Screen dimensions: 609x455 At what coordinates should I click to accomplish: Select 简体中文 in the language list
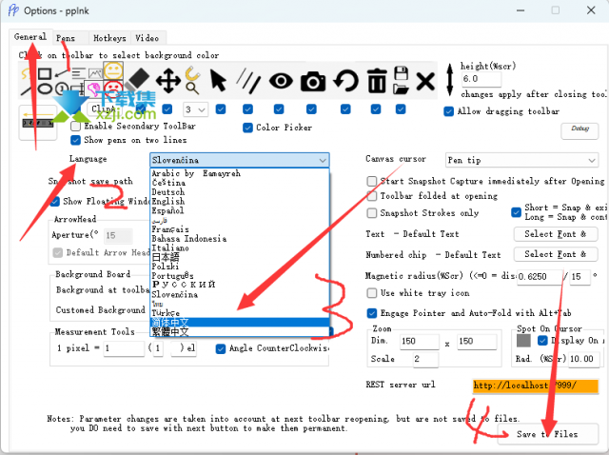pyautogui.click(x=240, y=323)
